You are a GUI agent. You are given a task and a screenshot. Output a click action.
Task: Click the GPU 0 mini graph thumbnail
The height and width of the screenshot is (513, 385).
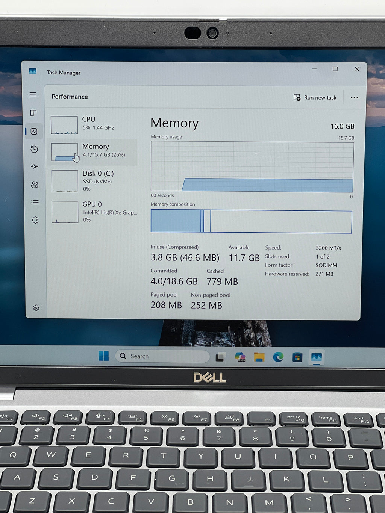click(65, 212)
